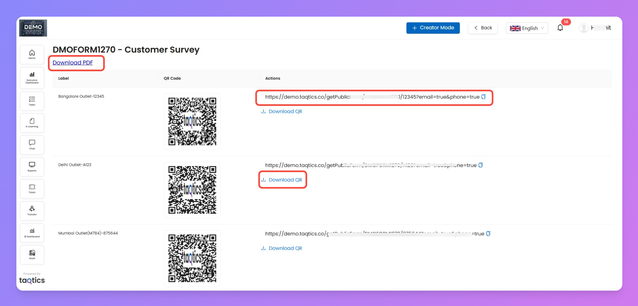Click the Mumbai Outlet QR code image

[x=192, y=258]
